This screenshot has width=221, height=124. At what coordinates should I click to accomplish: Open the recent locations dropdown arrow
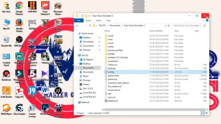(x=86, y=25)
